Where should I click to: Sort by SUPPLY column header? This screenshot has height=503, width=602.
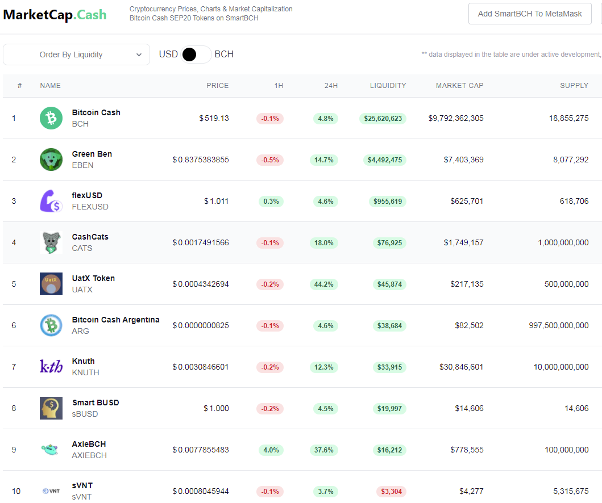[574, 86]
